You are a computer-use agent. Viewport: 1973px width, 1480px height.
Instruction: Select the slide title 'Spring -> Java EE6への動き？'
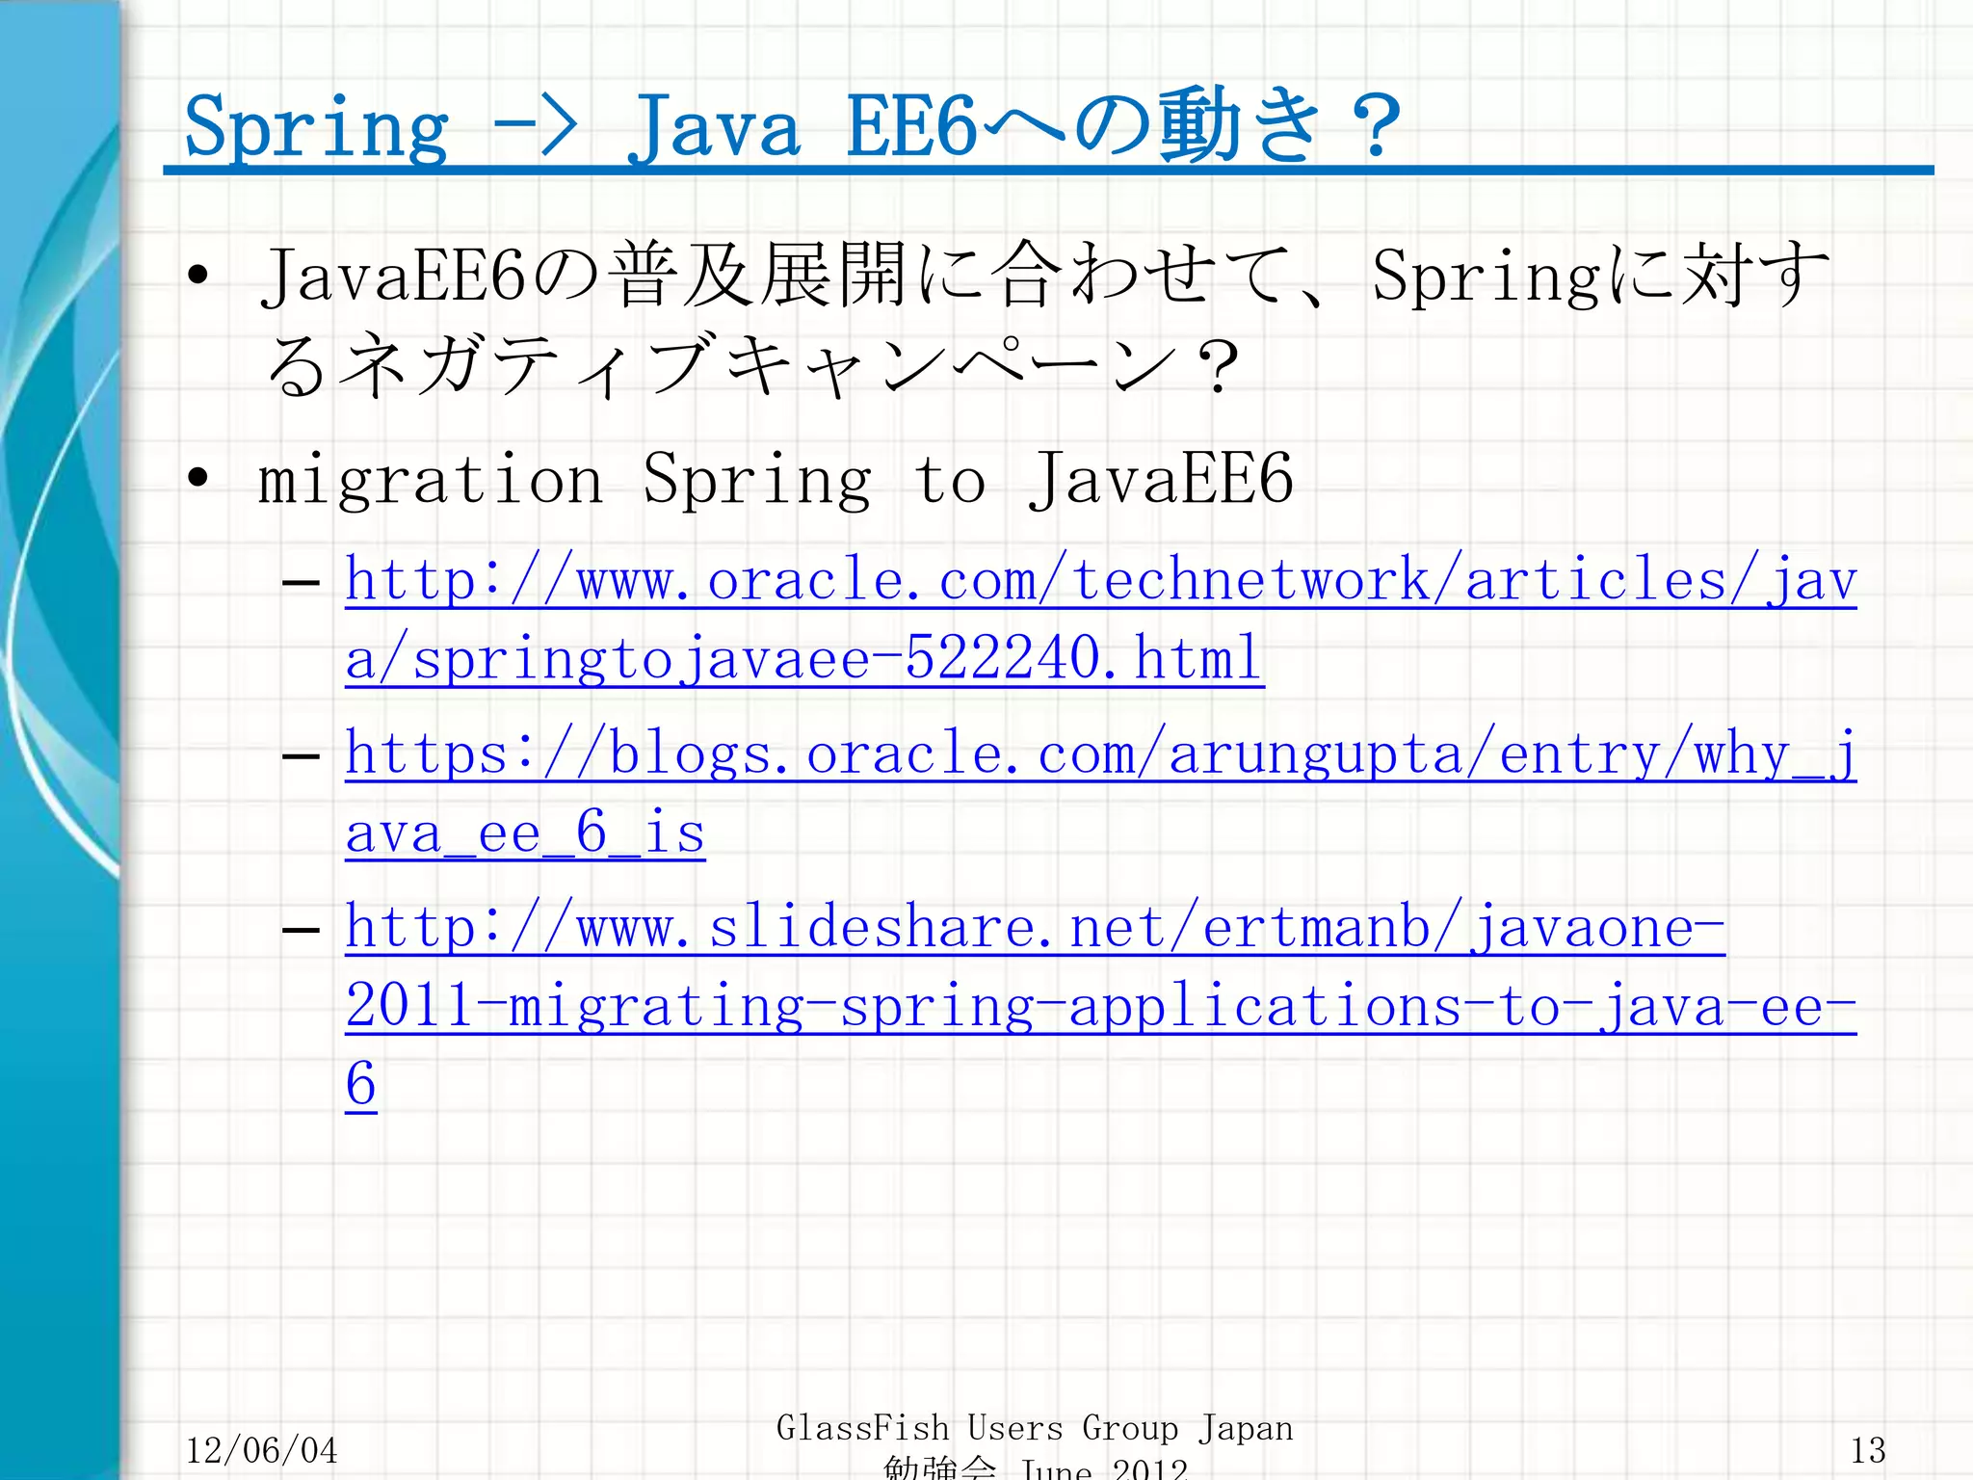792,125
